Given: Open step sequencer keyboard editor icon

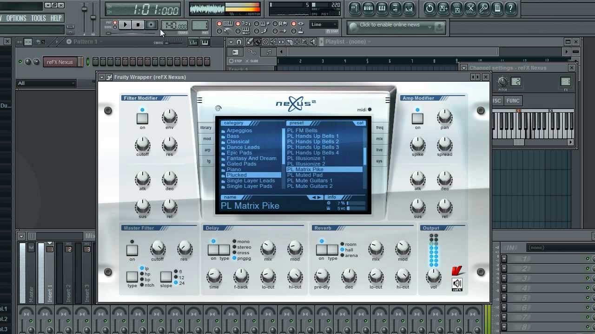Looking at the screenshot, I should coord(205,42).
